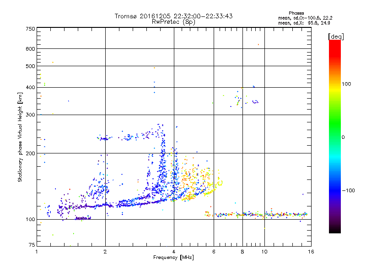
Task: Click the x-axis tick label '16'
Action: pos(311,252)
